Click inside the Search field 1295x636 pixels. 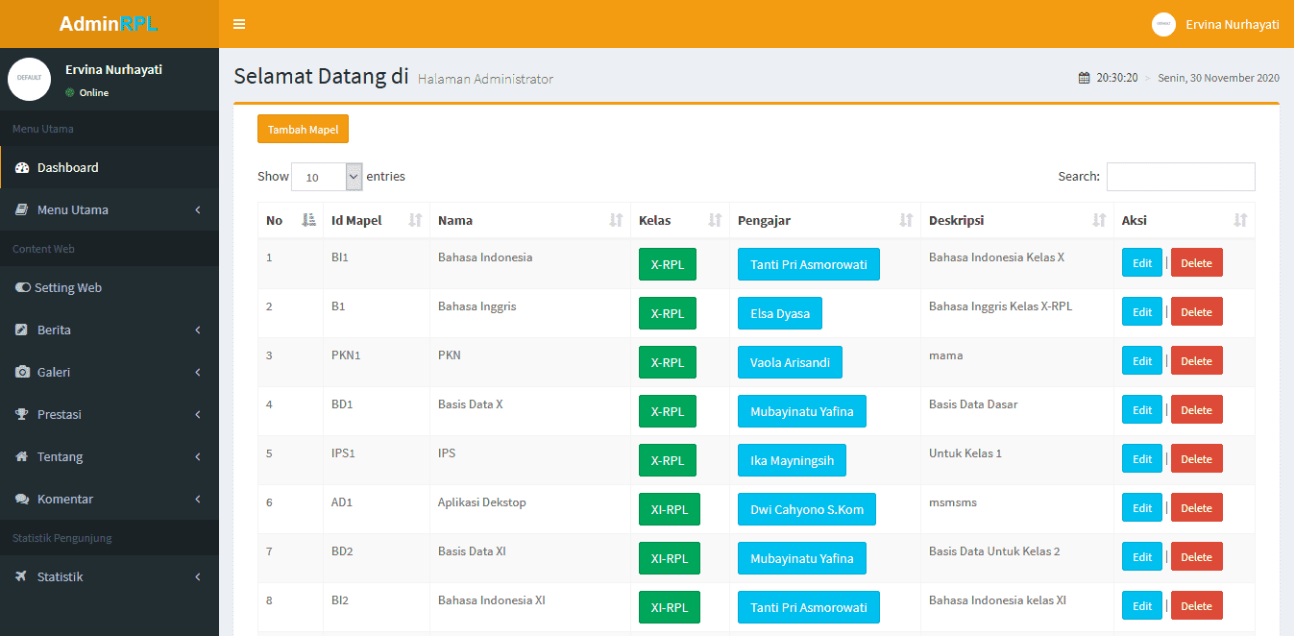(1181, 177)
